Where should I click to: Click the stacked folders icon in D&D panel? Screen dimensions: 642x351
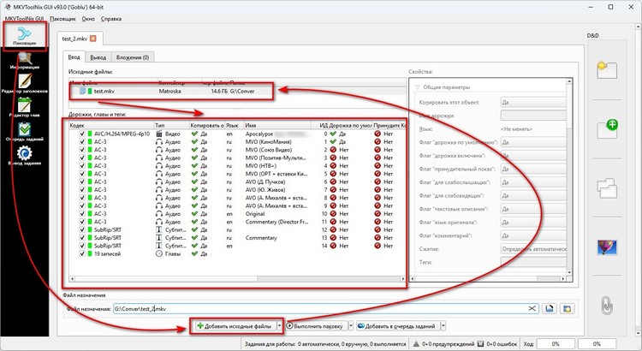pos(607,188)
